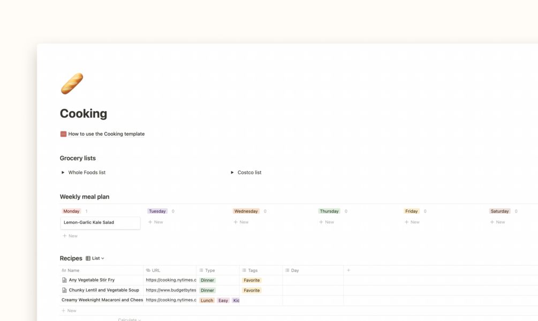Click the table icon next to List
538x321 pixels.
pyautogui.click(x=88, y=259)
